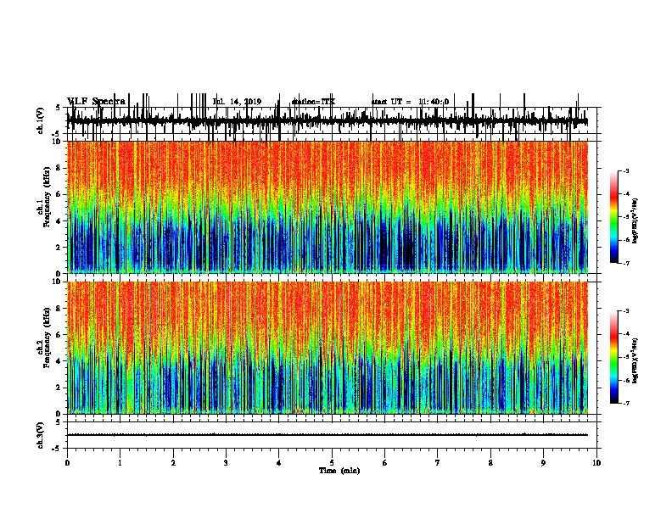Click the "station=ITK" label
The image size is (672, 519).
point(313,102)
